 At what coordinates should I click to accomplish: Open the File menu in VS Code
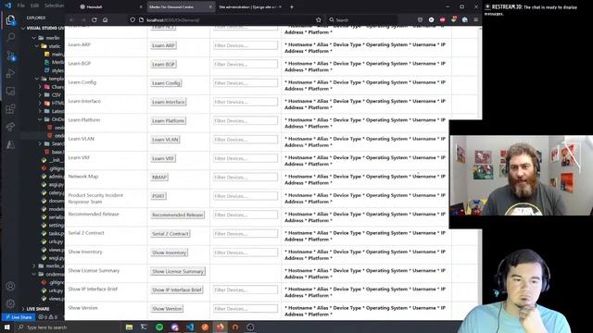click(20, 6)
